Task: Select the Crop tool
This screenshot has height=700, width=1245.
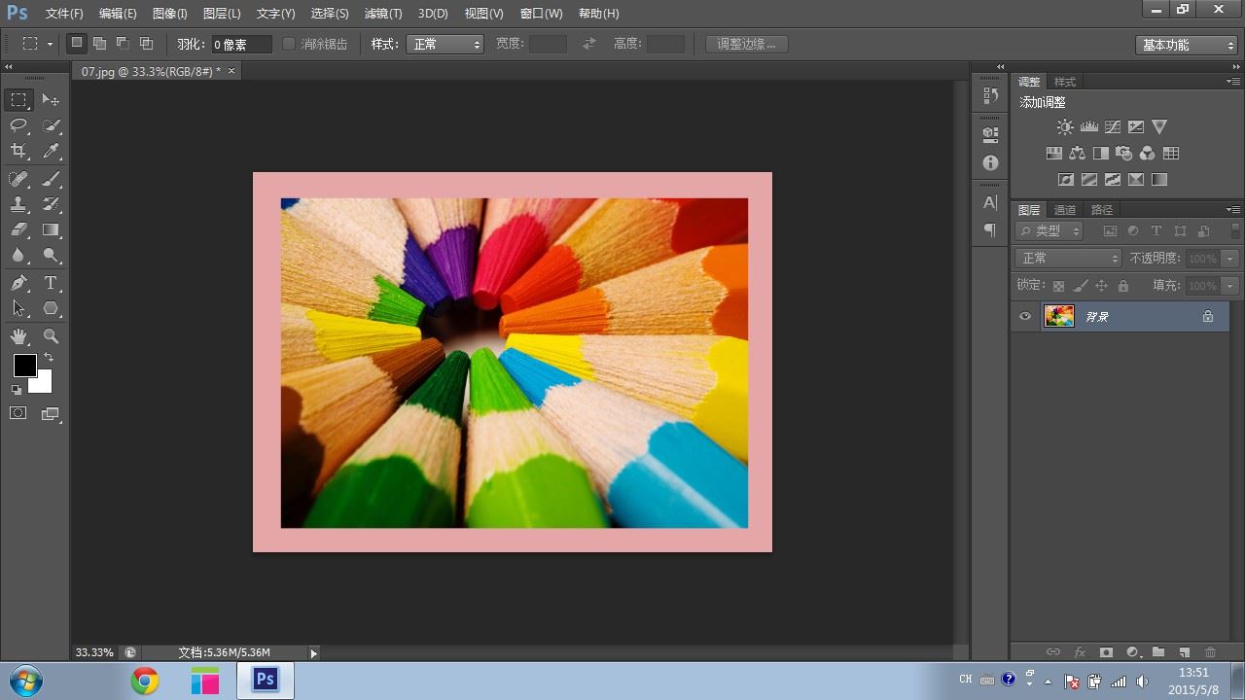Action: [x=18, y=151]
